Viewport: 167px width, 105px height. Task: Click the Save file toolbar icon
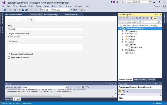click(23, 10)
